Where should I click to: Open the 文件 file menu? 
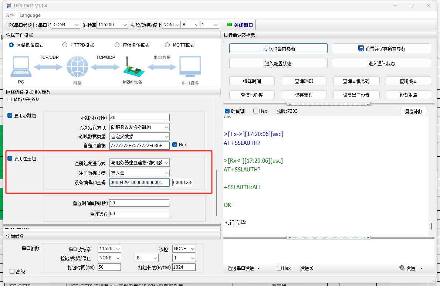(10, 15)
